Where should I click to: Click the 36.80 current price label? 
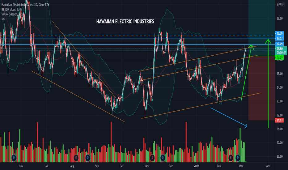(x=281, y=50)
